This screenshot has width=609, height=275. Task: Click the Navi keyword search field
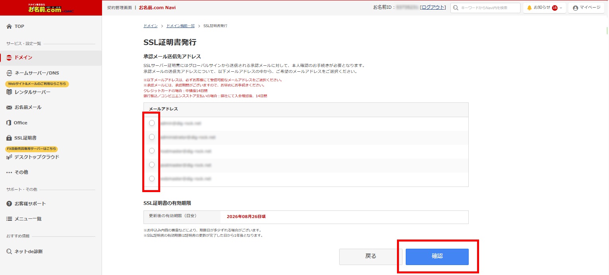[489, 8]
